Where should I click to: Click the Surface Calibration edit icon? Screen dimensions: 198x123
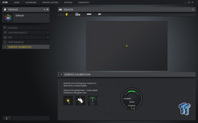61,74
